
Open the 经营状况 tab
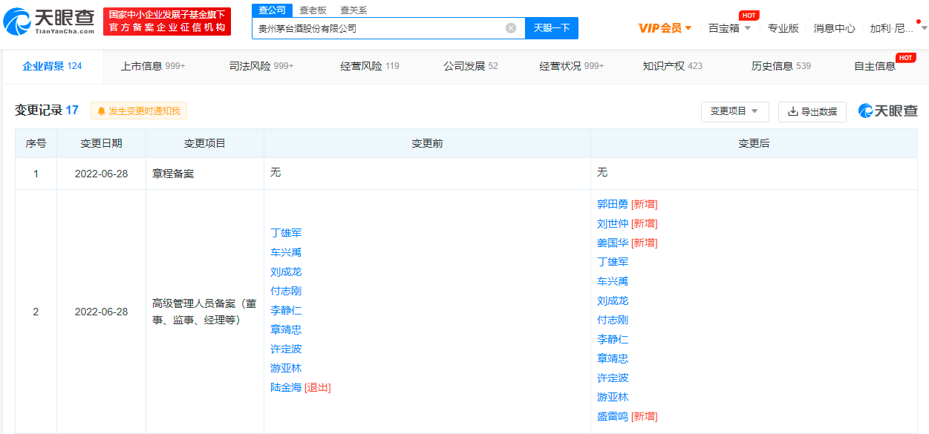(x=572, y=66)
